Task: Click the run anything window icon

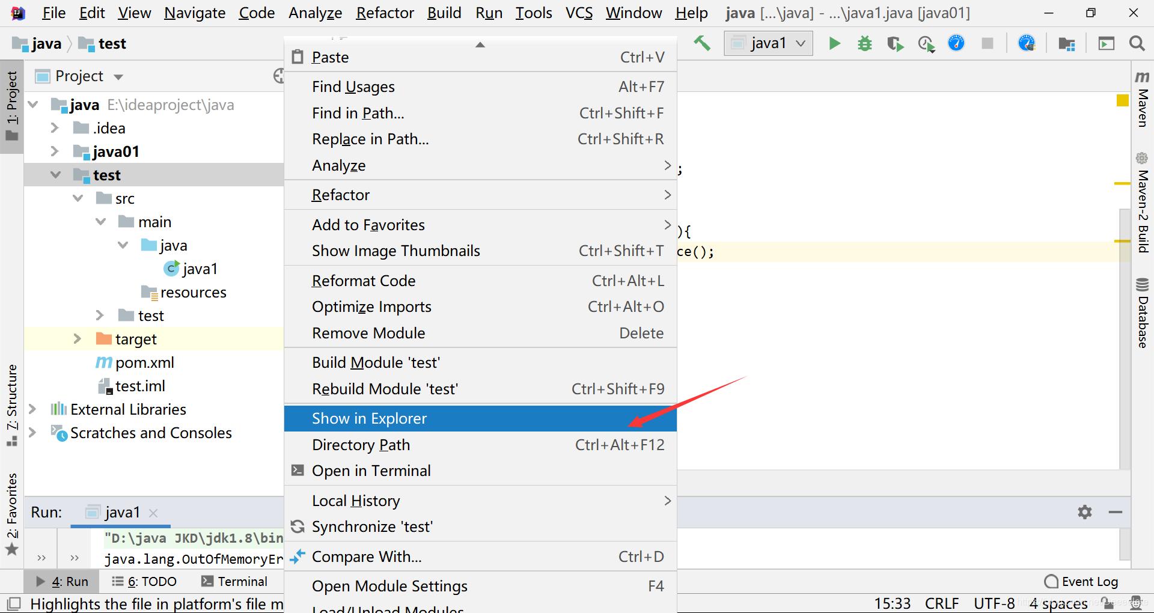Action: point(1106,43)
